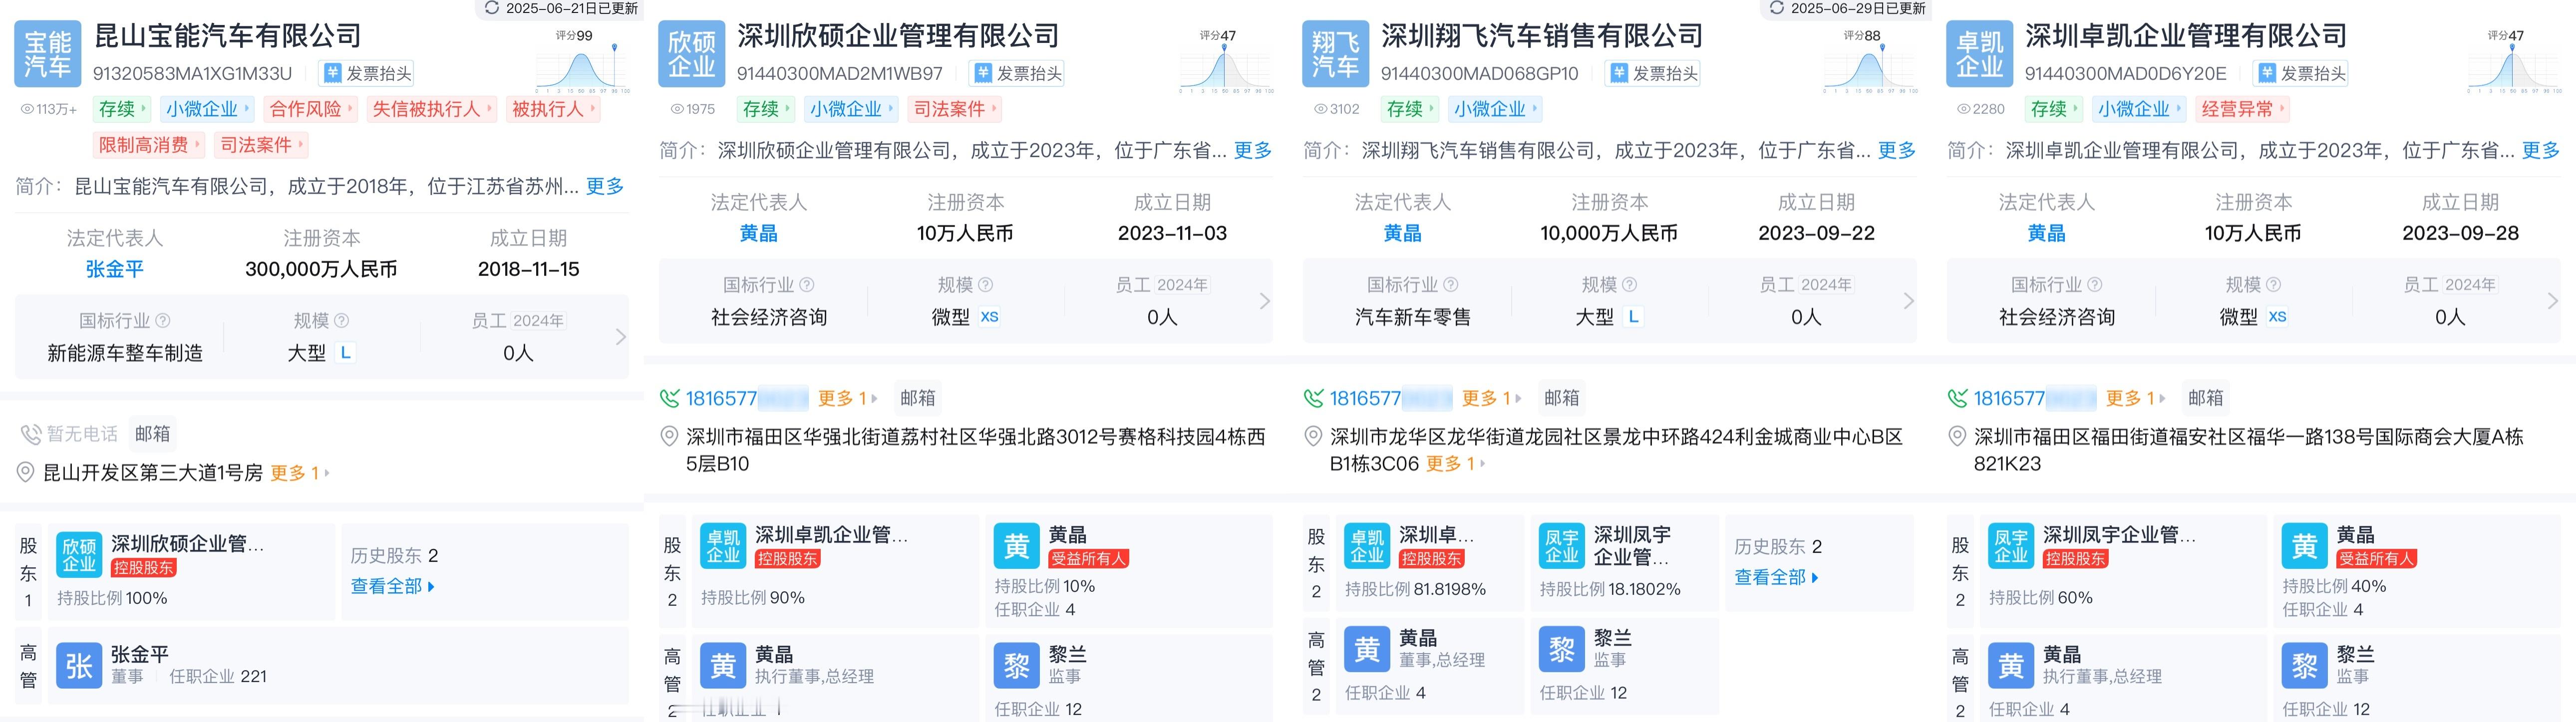Open 黎兰 监事 avatar on 深圳翔飞 card
The height and width of the screenshot is (722, 2576).
(x=1562, y=649)
